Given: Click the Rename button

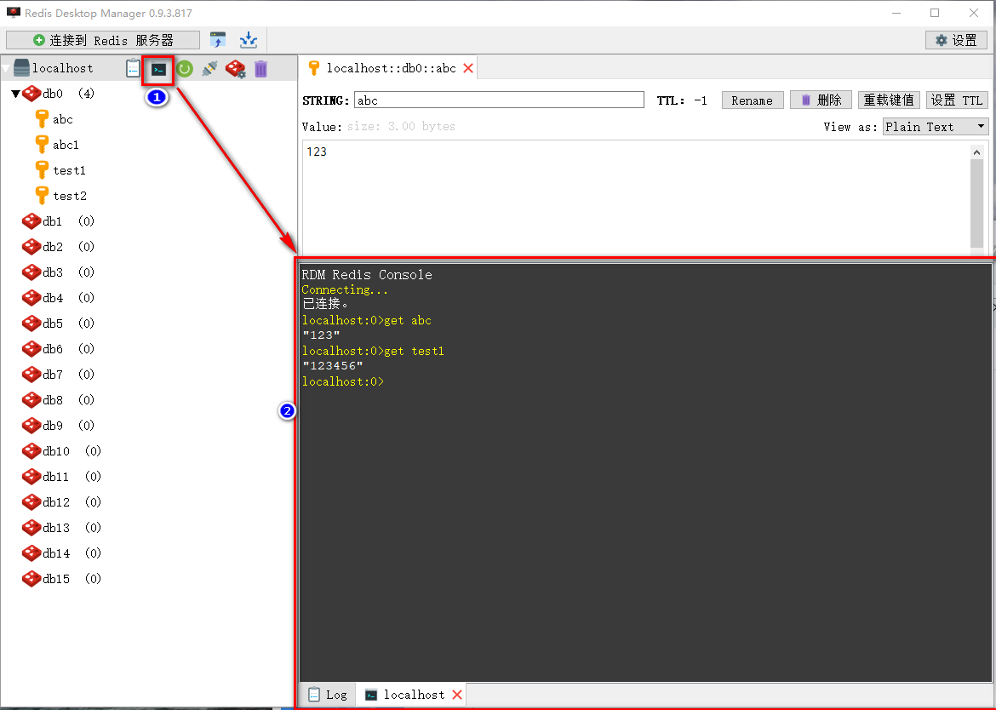Looking at the screenshot, I should (752, 100).
